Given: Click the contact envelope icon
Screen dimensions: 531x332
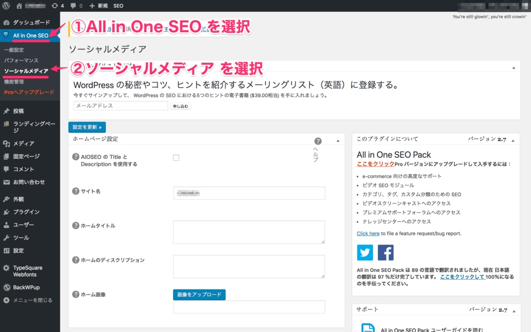Looking at the screenshot, I should pos(6,182).
